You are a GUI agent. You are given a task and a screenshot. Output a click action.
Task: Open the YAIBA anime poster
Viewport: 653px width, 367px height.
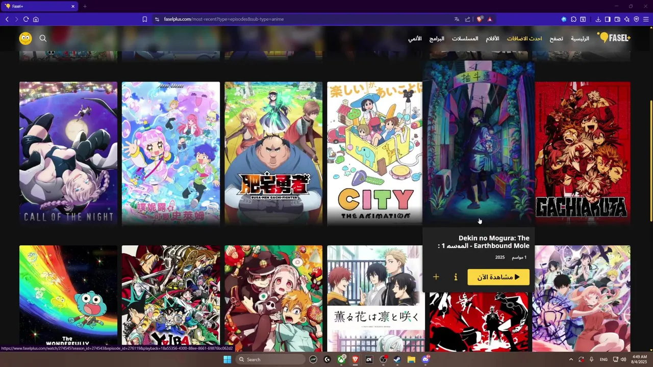click(x=171, y=298)
